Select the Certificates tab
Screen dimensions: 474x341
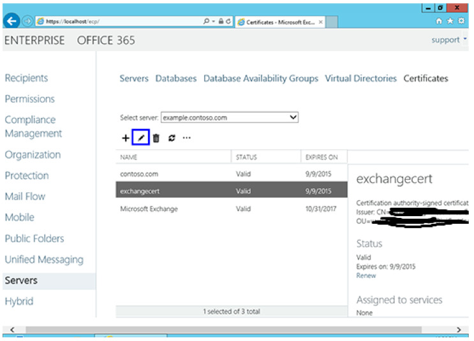(426, 78)
